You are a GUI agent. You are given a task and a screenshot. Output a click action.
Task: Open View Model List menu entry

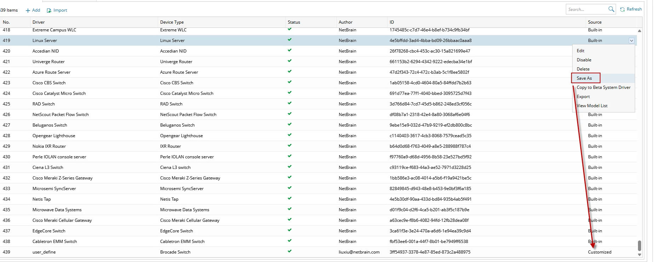pyautogui.click(x=604, y=106)
